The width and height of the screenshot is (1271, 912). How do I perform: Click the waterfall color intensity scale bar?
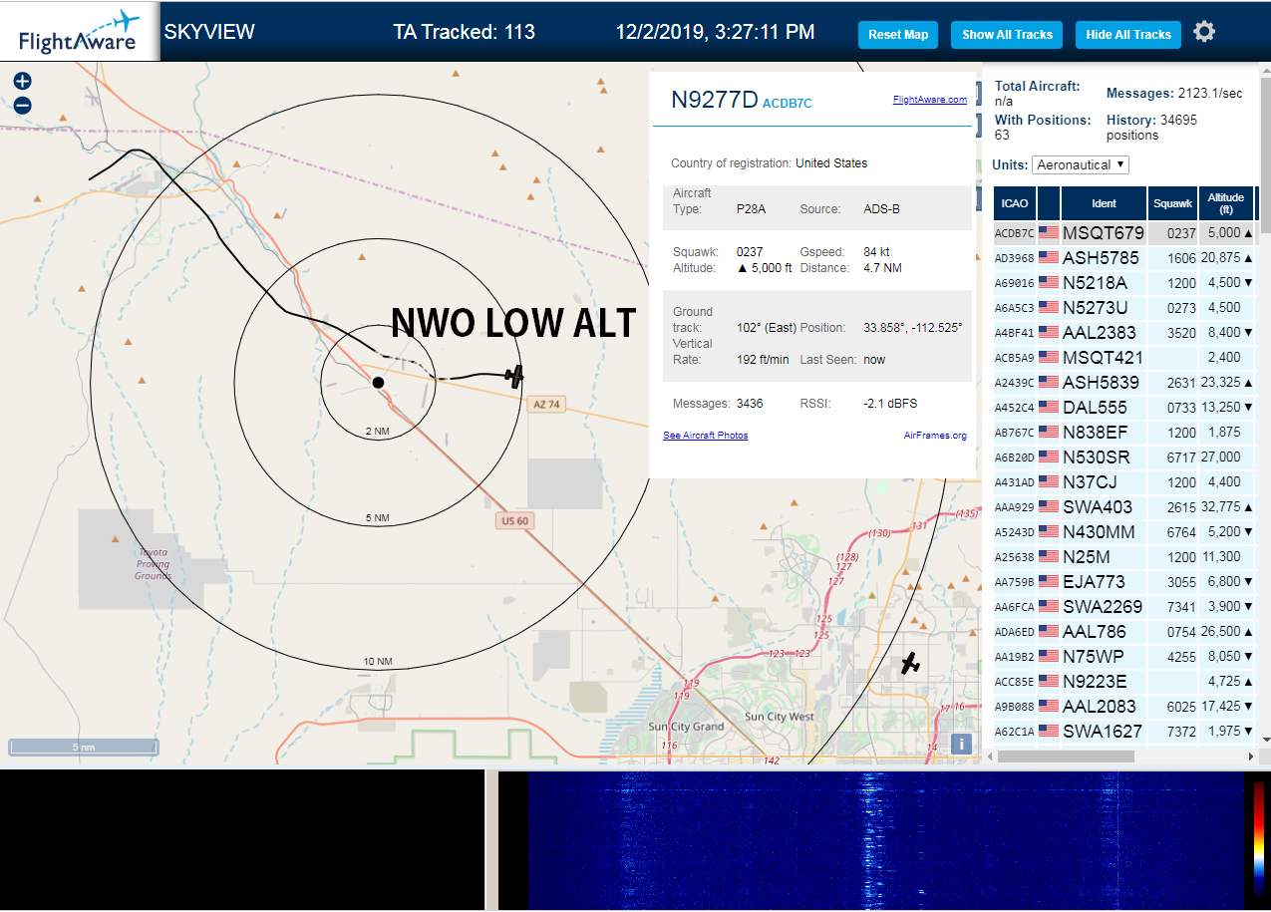pyautogui.click(x=1260, y=837)
